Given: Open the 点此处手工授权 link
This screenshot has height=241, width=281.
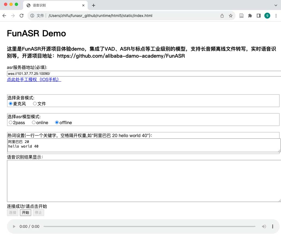Looking at the screenshot, I should (34, 80).
